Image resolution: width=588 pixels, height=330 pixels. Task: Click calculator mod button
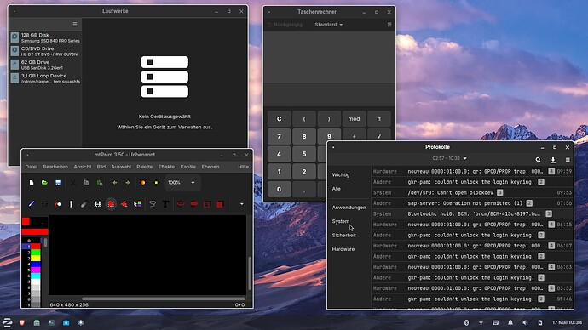354,119
